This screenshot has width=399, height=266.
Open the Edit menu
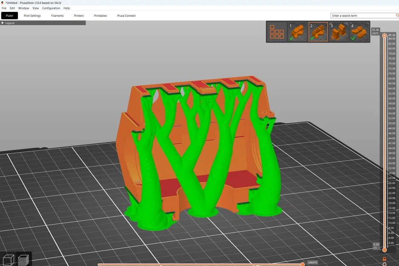(12, 8)
